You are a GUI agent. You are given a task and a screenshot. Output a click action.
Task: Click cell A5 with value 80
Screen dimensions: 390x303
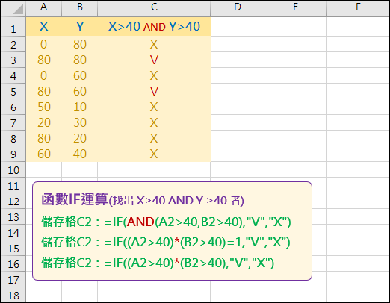coord(44,91)
